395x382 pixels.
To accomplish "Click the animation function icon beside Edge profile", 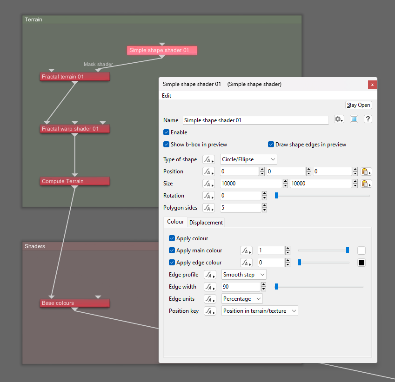I will pyautogui.click(x=209, y=274).
